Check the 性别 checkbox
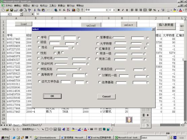The width and height of the screenshot is (187, 140). [38, 53]
